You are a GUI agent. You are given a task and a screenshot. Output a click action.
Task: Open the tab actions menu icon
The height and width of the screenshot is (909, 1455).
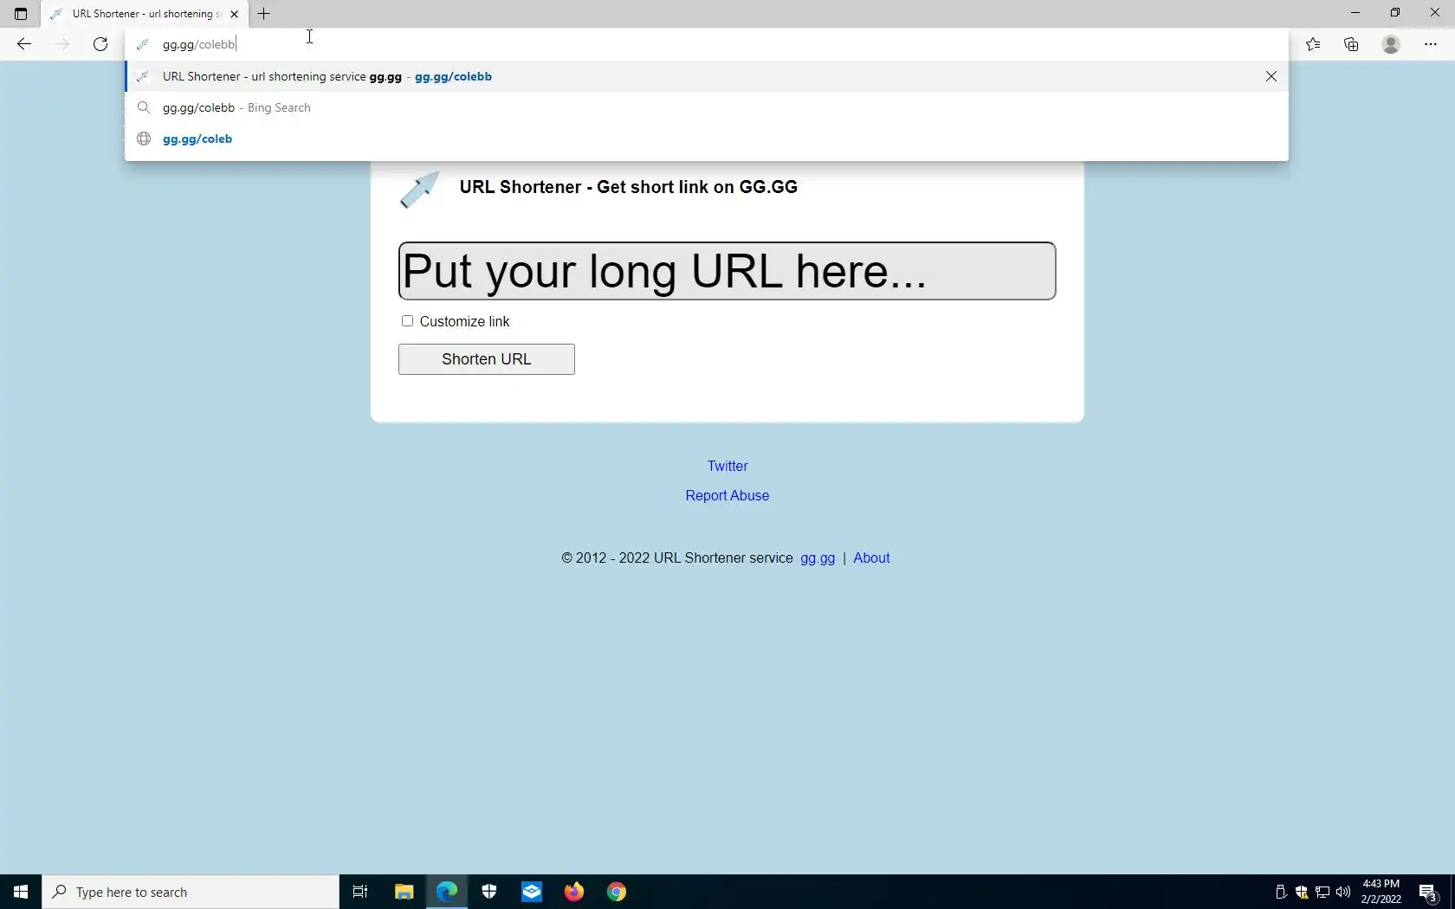click(21, 14)
